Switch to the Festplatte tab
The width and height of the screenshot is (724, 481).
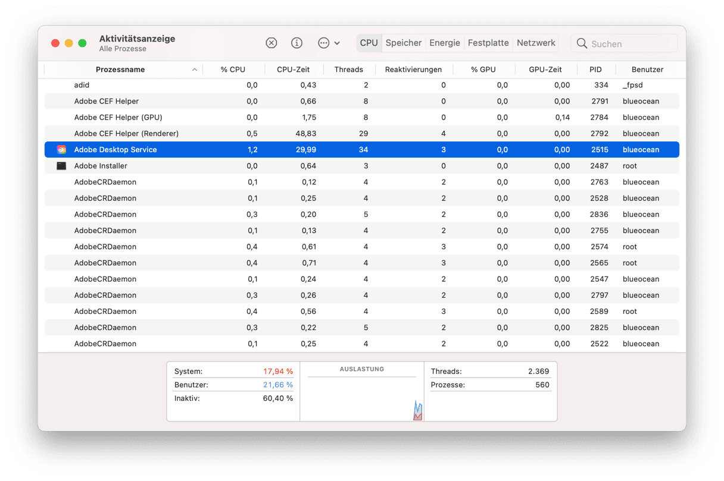[x=488, y=43]
